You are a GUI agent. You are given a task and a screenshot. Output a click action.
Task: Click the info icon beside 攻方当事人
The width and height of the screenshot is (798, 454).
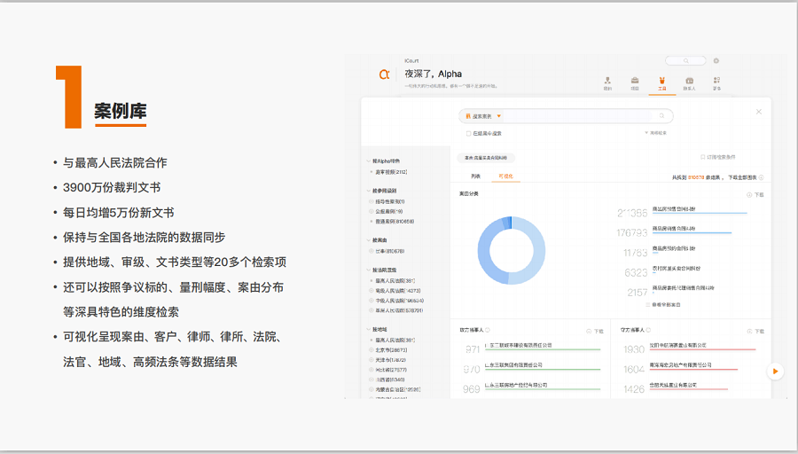point(488,330)
